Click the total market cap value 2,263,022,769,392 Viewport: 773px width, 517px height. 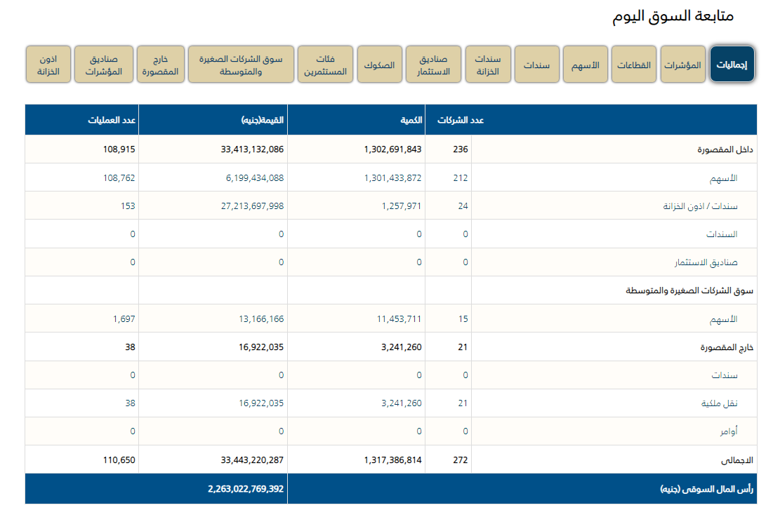click(246, 488)
